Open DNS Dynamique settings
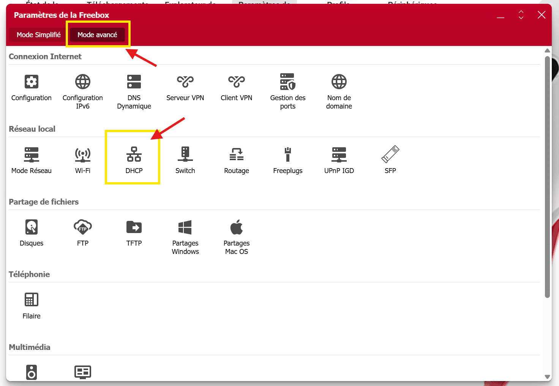Image resolution: width=559 pixels, height=386 pixels. (x=134, y=81)
